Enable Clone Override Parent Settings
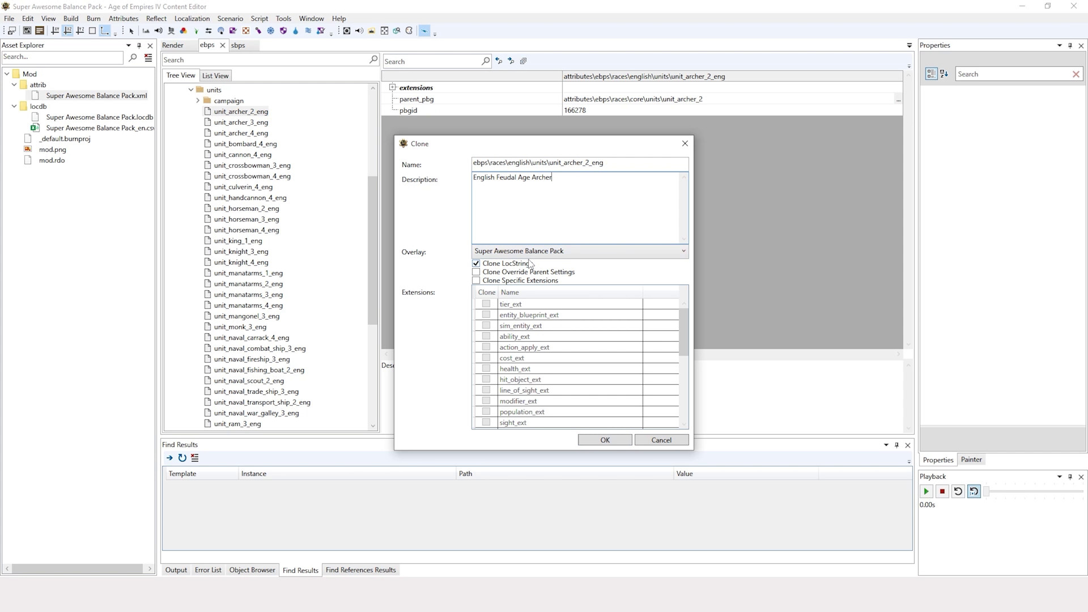 pos(476,271)
